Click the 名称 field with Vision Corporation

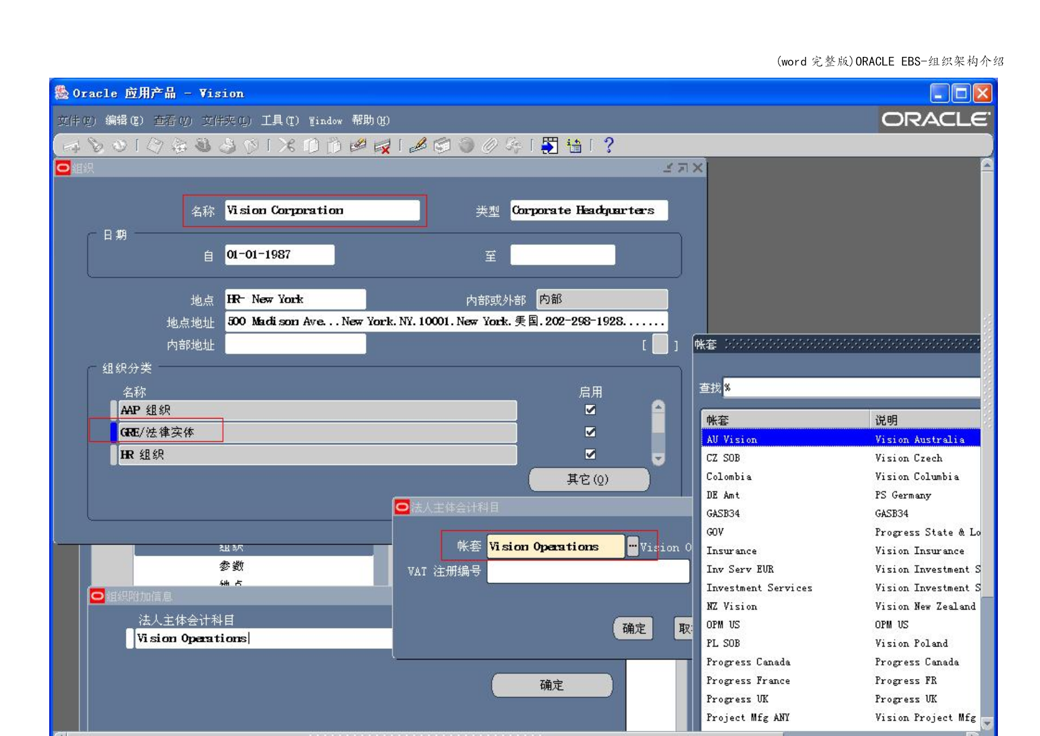(x=322, y=210)
